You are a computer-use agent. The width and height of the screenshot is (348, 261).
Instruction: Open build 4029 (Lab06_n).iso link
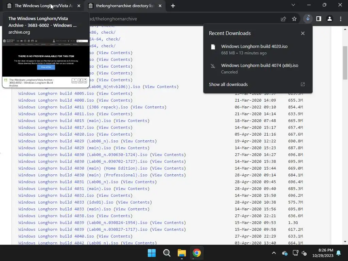coord(68,141)
